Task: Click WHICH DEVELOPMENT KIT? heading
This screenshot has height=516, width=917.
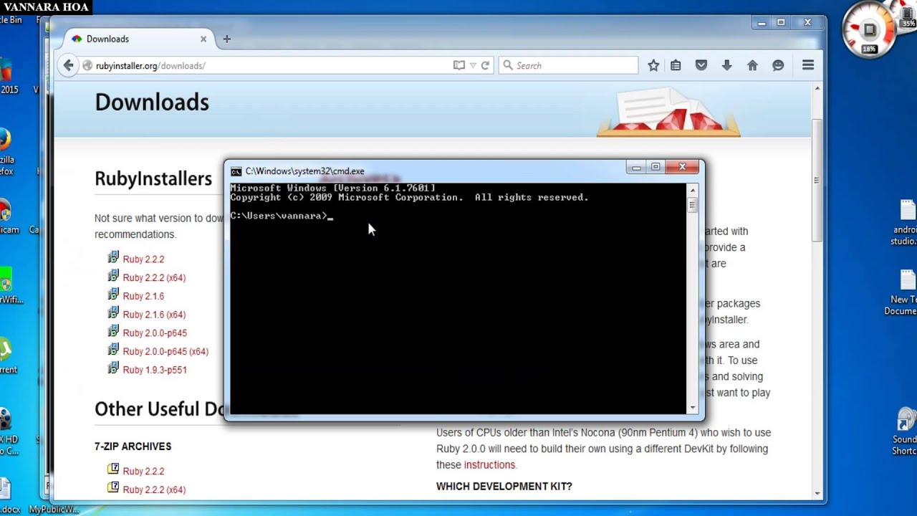Action: 504,487
